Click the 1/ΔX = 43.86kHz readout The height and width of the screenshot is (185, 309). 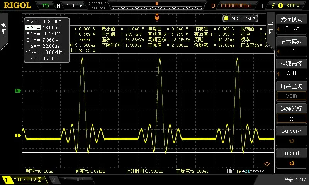44,52
